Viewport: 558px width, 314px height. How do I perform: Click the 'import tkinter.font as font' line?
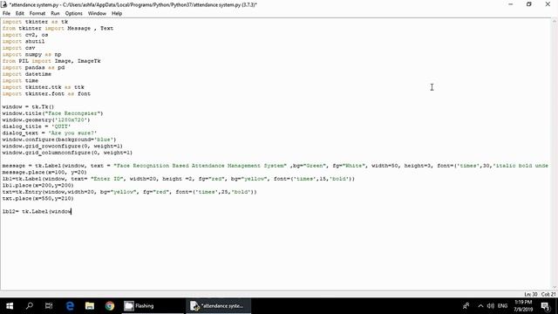coord(46,93)
